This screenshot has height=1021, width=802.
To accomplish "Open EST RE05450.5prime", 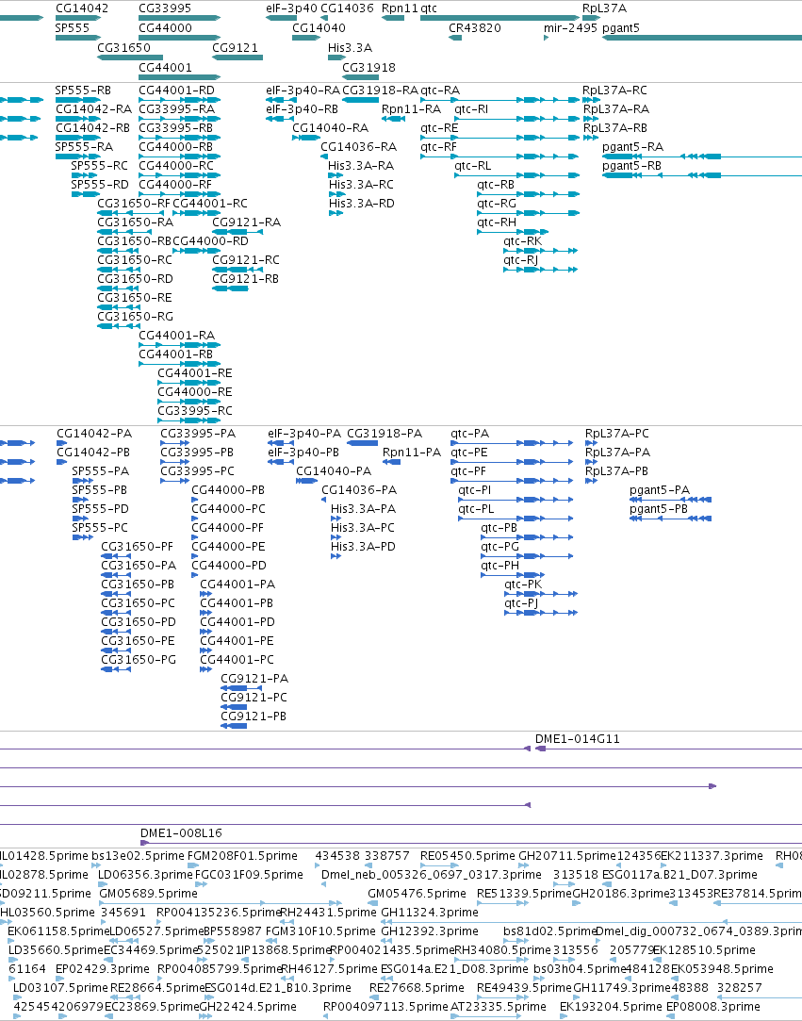I will pos(467,856).
